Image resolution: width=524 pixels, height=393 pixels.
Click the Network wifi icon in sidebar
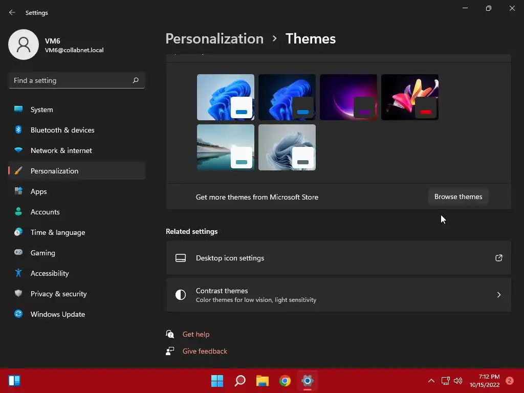pyautogui.click(x=18, y=150)
